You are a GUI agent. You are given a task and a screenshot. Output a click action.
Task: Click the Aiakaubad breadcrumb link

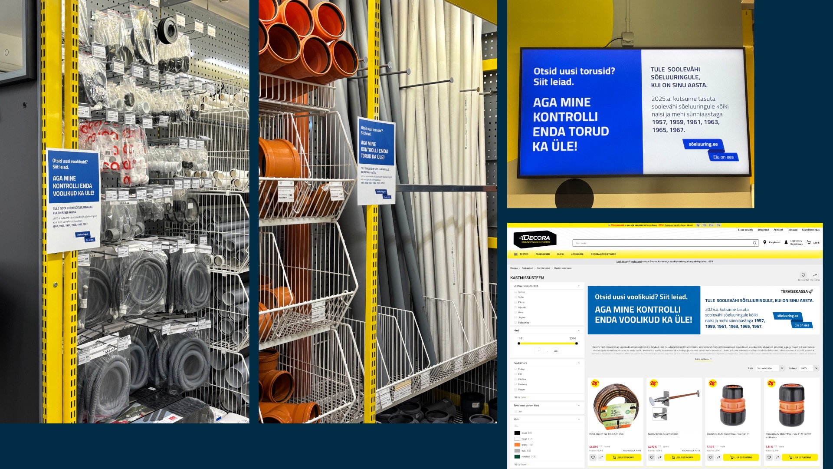tap(527, 268)
